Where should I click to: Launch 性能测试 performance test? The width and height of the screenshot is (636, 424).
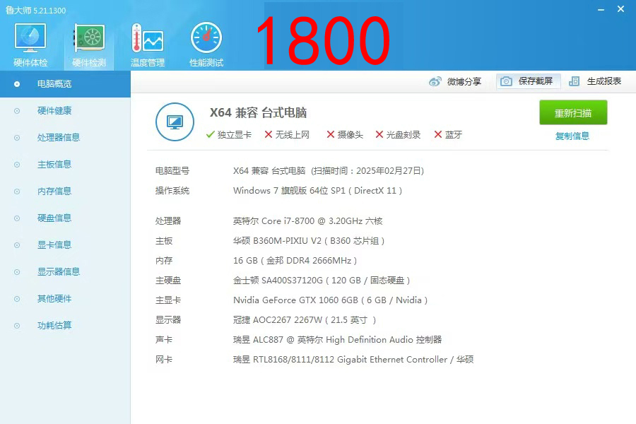[x=206, y=45]
